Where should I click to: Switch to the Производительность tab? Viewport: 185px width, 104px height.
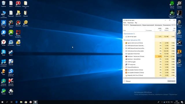point(136,25)
